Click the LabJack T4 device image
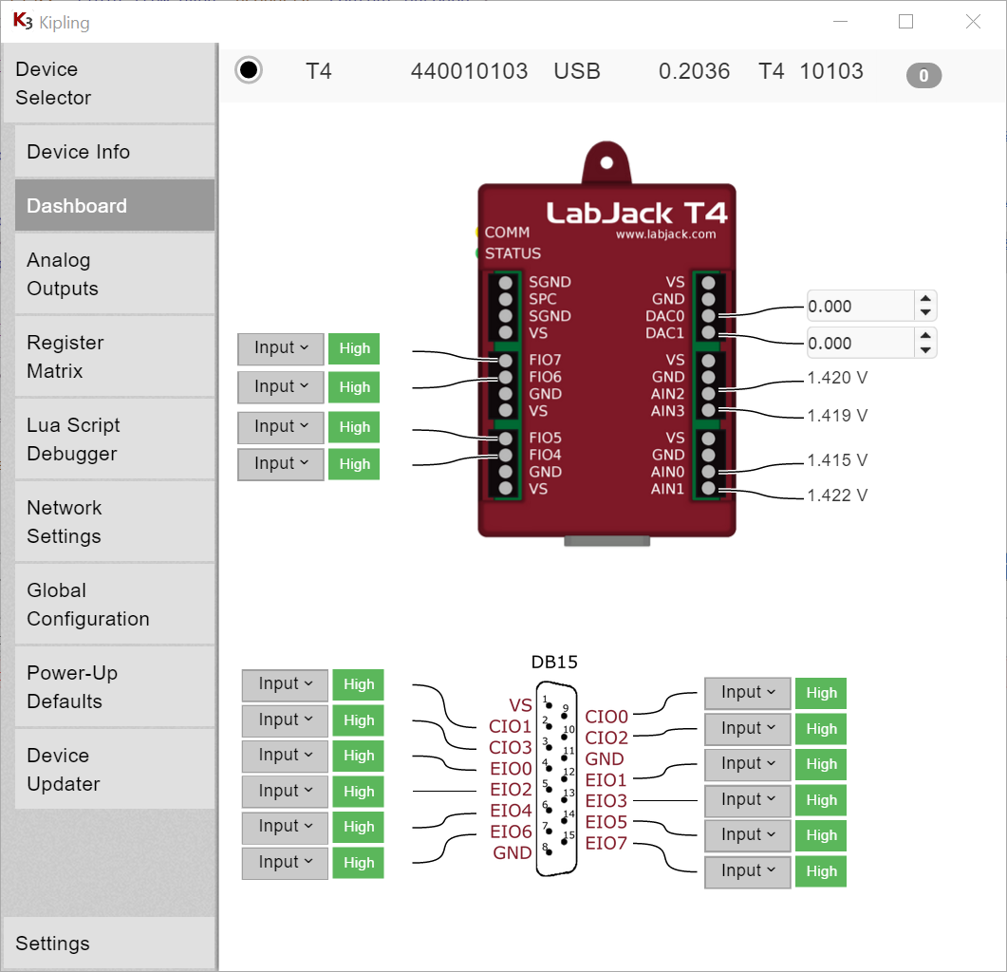 coord(606,361)
